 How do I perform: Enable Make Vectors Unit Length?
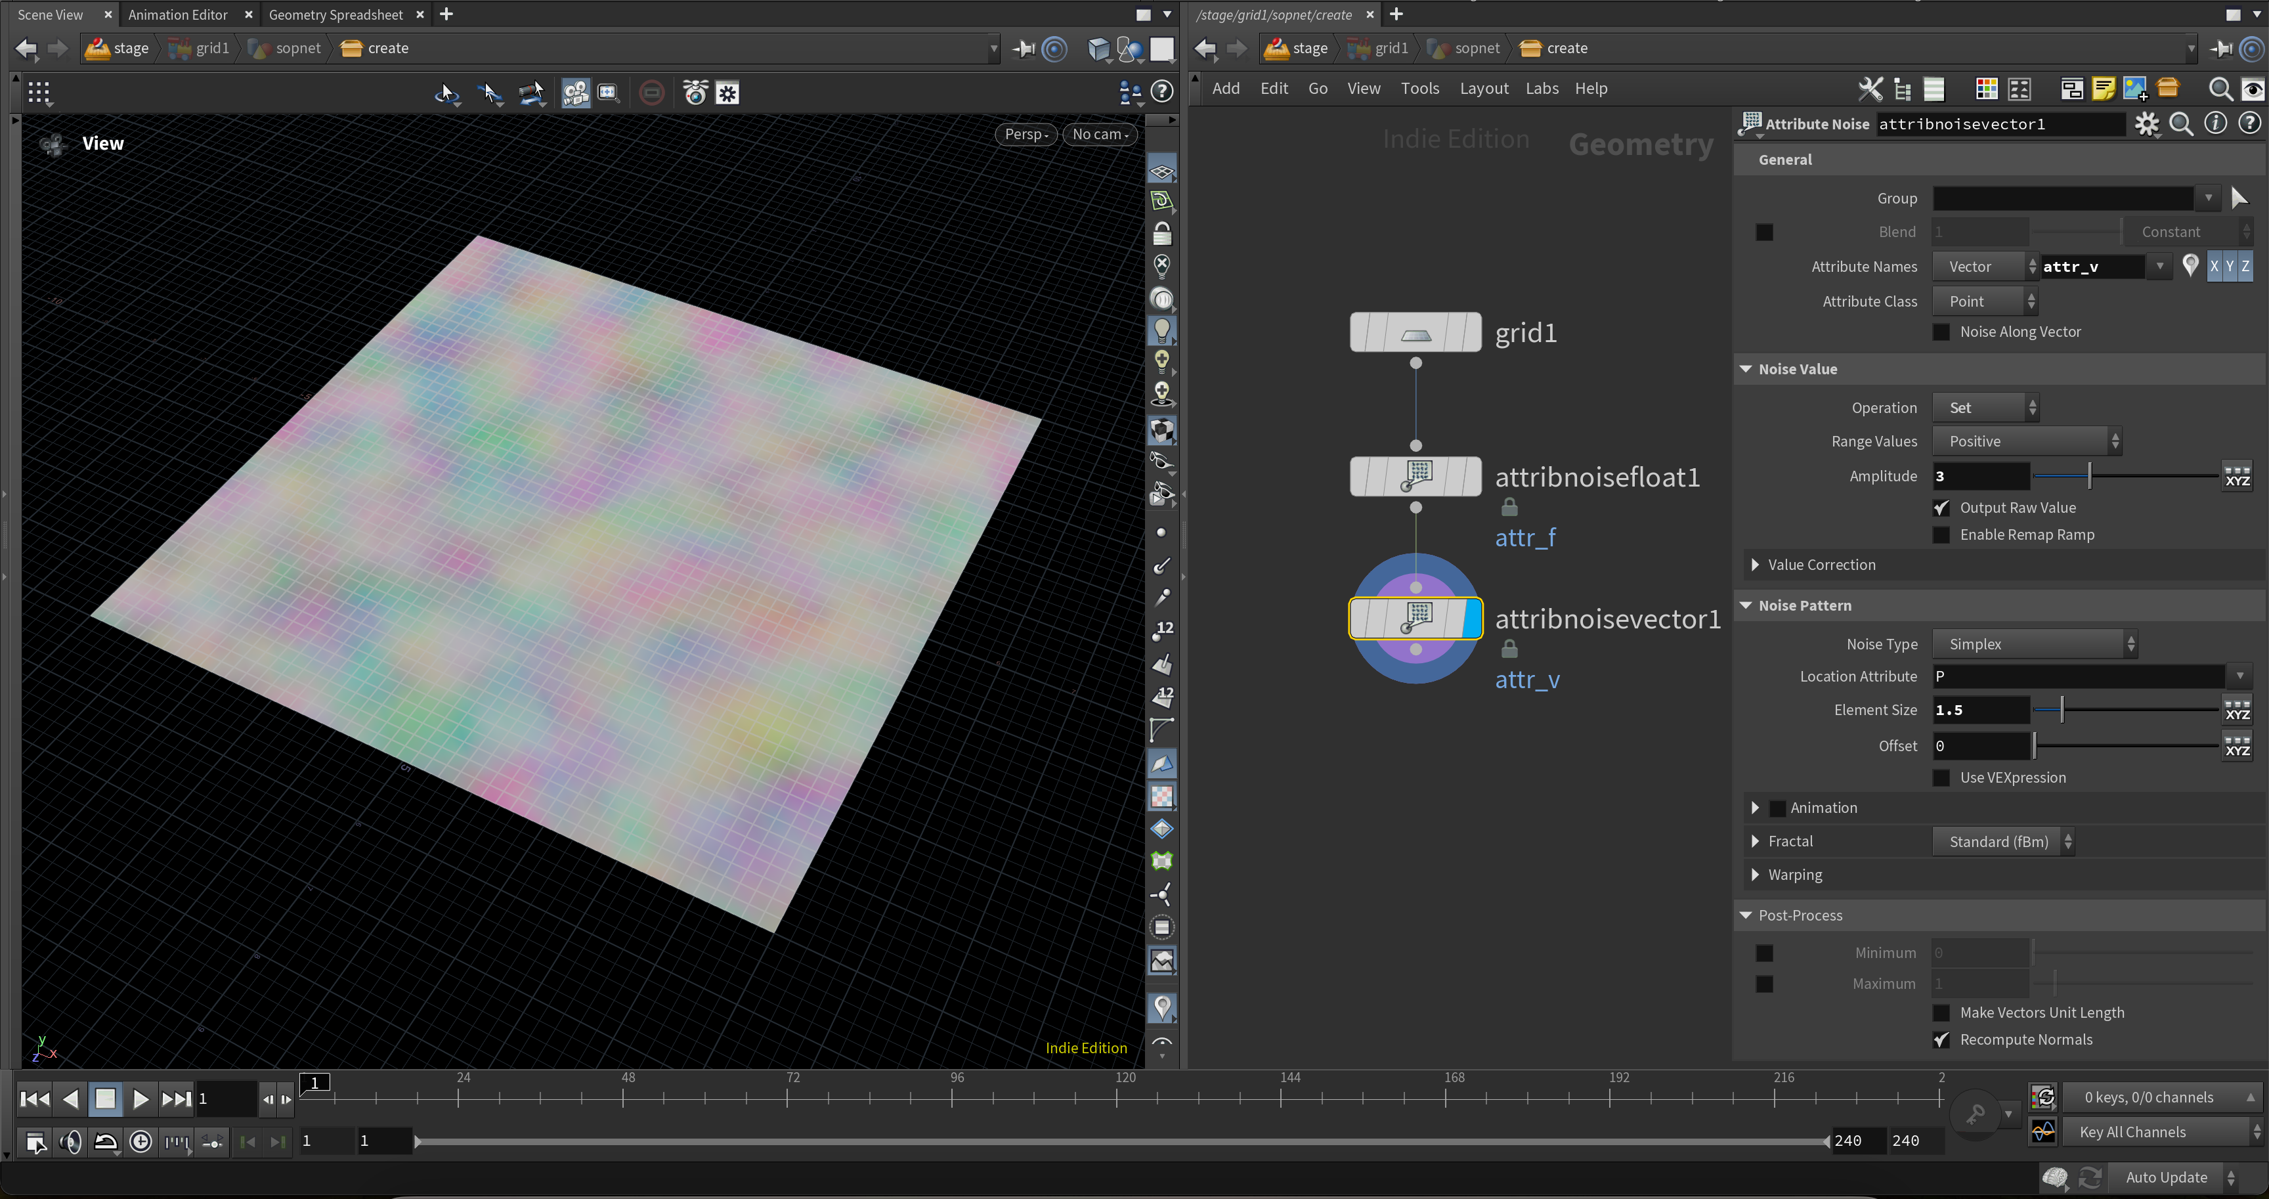[1941, 1013]
